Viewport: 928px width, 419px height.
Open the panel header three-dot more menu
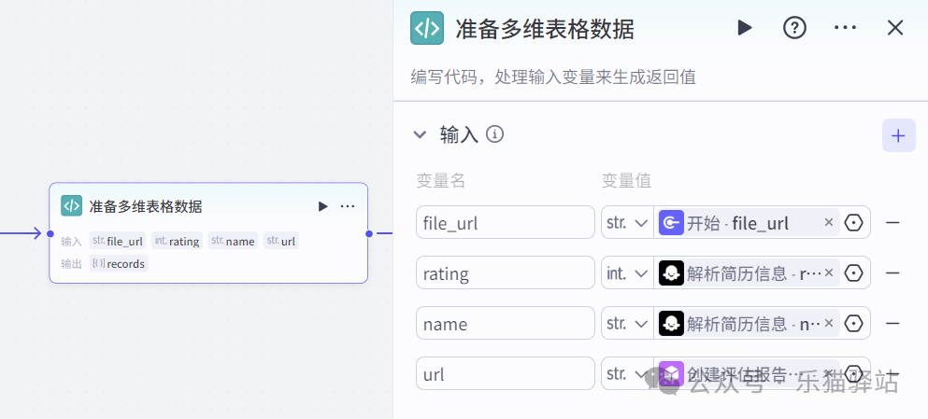[845, 28]
